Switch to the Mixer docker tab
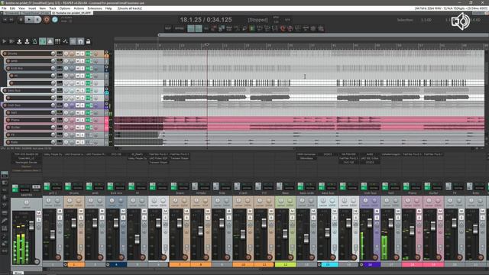 (18, 273)
